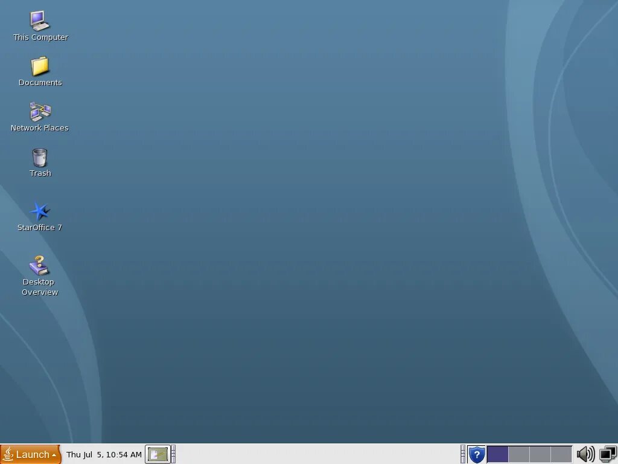Switch to the third workspace

(x=540, y=454)
